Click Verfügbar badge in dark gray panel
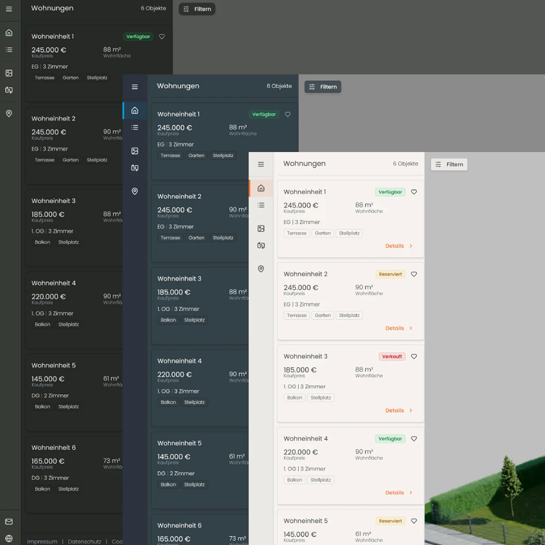 click(138, 37)
